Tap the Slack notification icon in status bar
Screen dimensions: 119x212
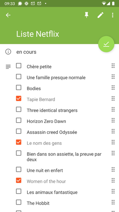click(x=26, y=4)
